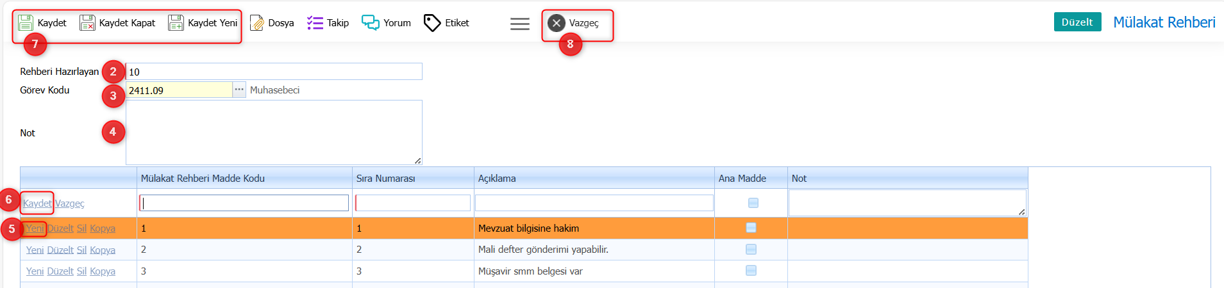1224x288 pixels.
Task: Click Kopya link in row 3
Action: pos(103,271)
